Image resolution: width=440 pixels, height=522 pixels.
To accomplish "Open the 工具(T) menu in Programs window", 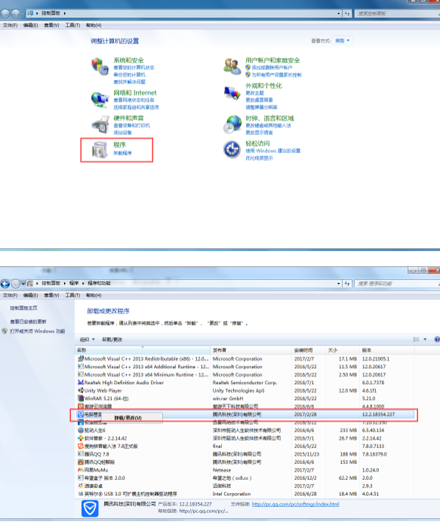I will coord(72,295).
